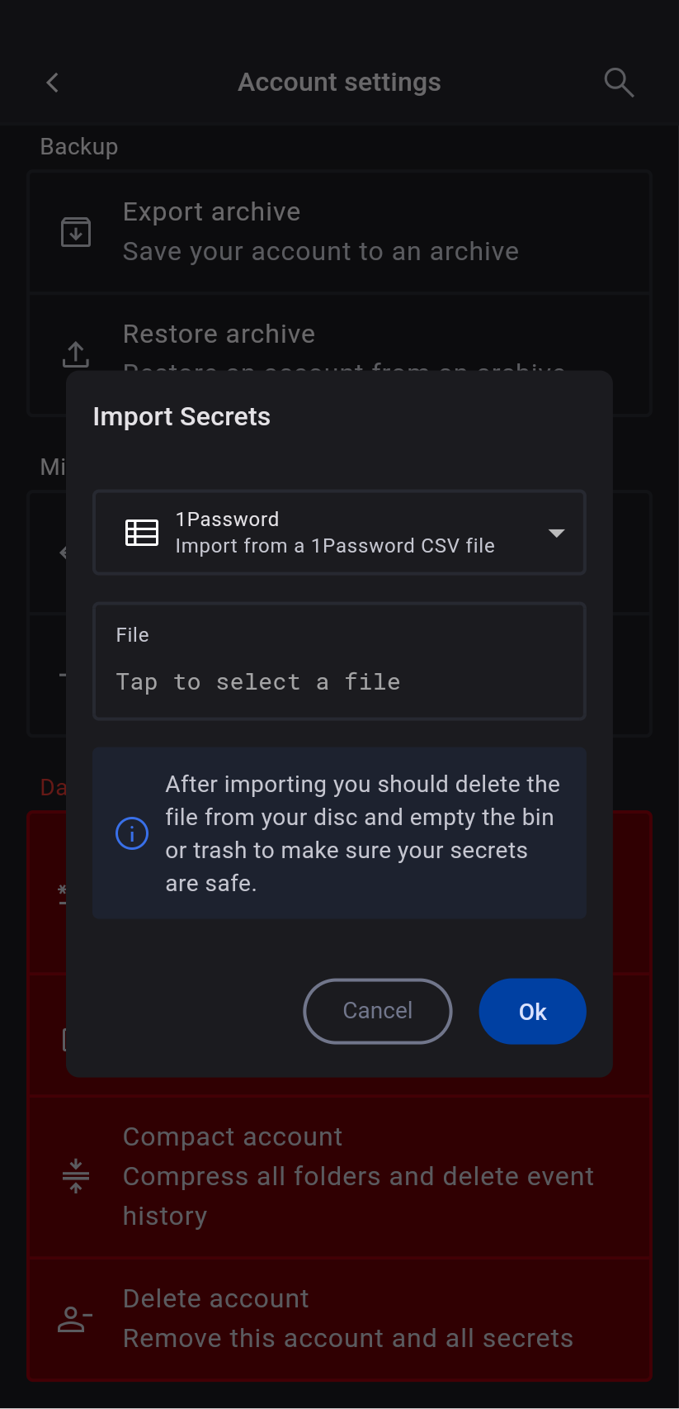Open the 1Password import format selector

point(338,533)
